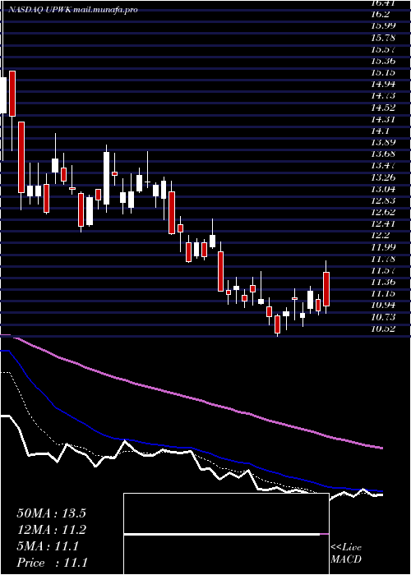This screenshot has width=411, height=575.
Task: Click the 12.41 price axis label
Action: (383, 223)
